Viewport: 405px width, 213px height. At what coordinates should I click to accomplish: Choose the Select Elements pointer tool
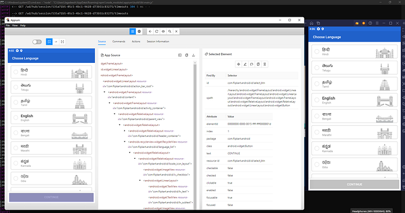coord(49,42)
